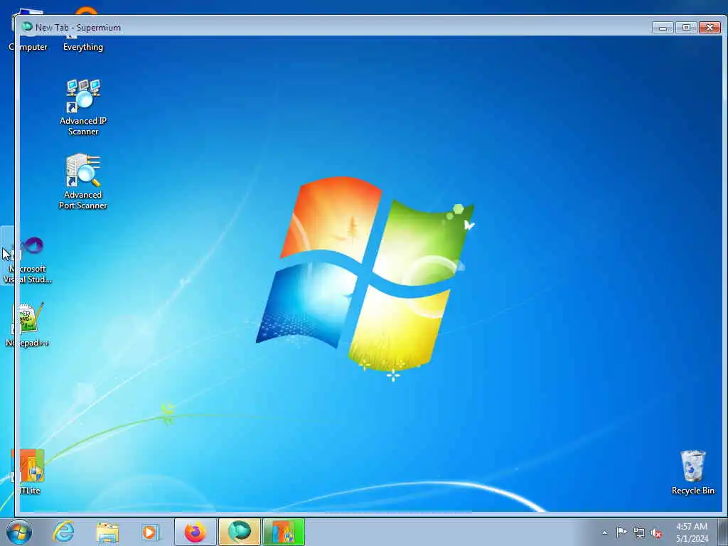Open the Advanced Port Scanner shortcut
The image size is (728, 546).
point(83,181)
